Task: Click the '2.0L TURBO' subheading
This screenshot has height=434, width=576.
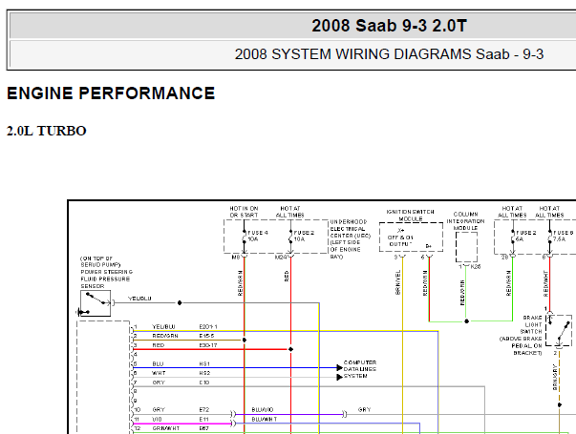Action: 46,131
